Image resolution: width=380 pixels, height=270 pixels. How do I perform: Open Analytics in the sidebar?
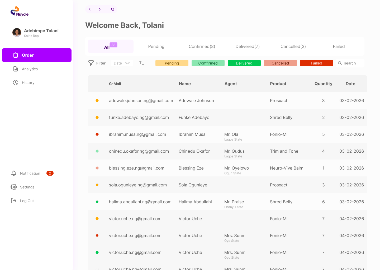[x=30, y=69]
